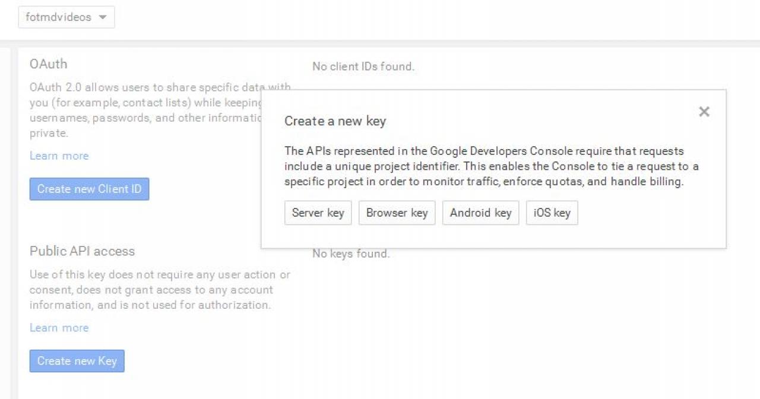Open Learn more under Public API access
The height and width of the screenshot is (399, 760).
[x=59, y=328]
